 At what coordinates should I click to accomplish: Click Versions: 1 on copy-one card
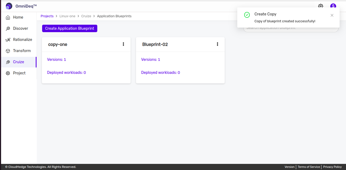pos(57,59)
